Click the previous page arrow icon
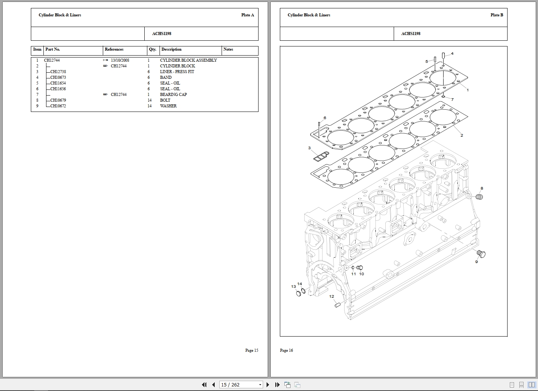Image resolution: width=538 pixels, height=391 pixels. pyautogui.click(x=214, y=385)
